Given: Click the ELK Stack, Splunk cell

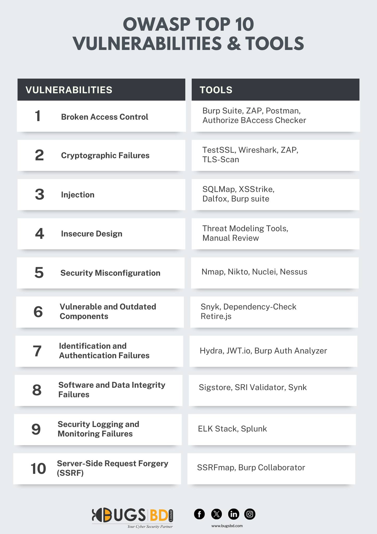Looking at the screenshot, I should click(272, 429).
